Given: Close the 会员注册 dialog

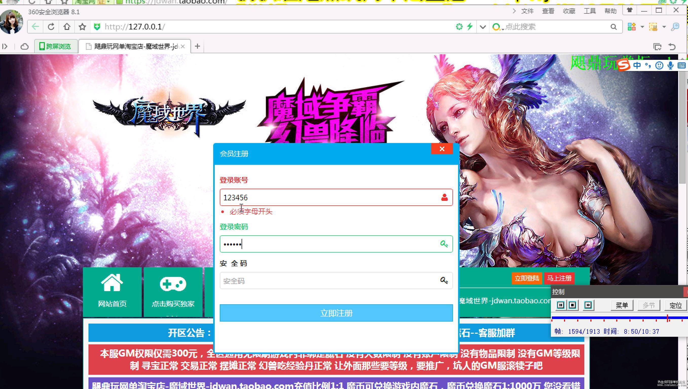Looking at the screenshot, I should 442,149.
